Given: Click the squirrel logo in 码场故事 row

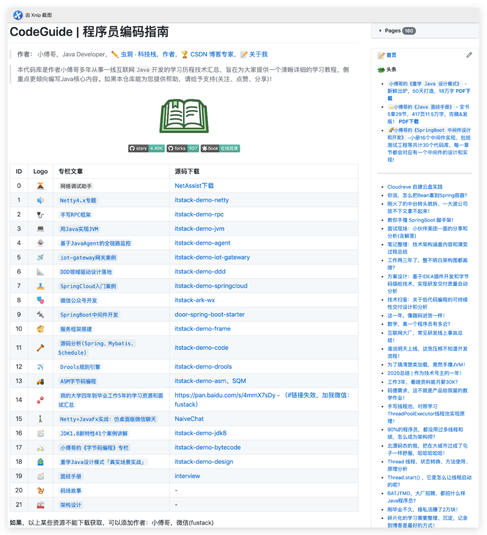Looking at the screenshot, I should point(40,490).
